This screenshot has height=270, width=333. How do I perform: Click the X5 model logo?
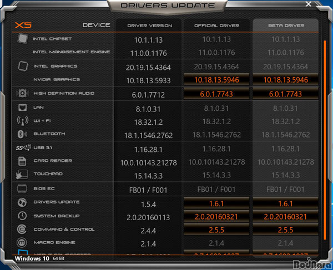tap(23, 25)
